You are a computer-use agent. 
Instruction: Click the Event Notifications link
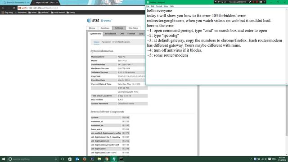click(121, 42)
